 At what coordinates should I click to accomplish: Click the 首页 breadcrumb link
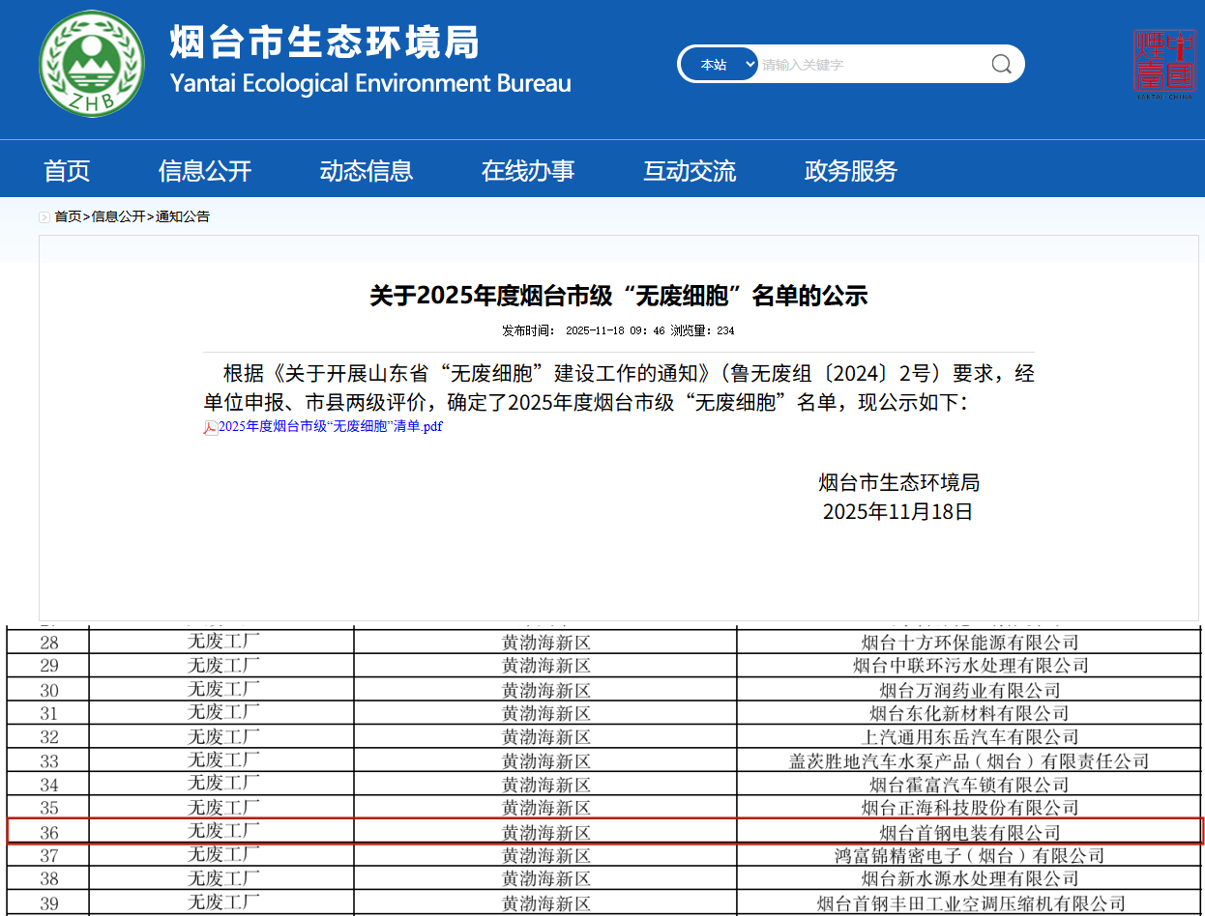click(68, 216)
